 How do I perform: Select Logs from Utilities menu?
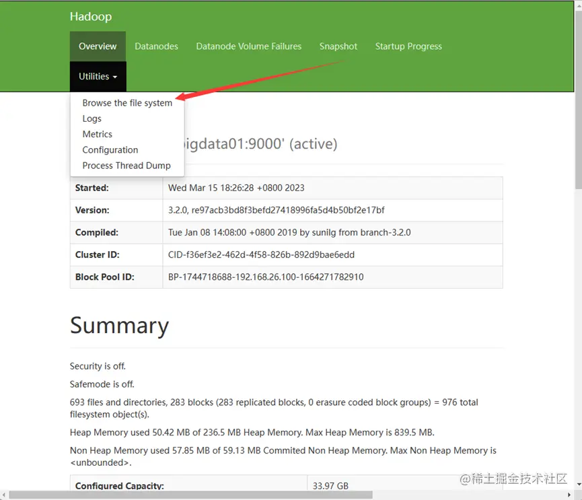click(92, 118)
